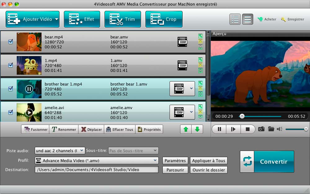Viewport: 310px width, 194px height.
Task: Uncheck the 1.mp4 checkbox
Action: 11,65
